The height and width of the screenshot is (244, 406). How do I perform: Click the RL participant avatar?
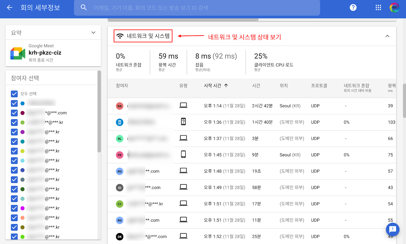point(120,139)
